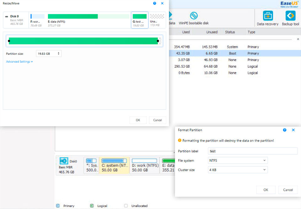This screenshot has height=209, width=301.
Task: Collapse the disk list with the chevron
Action: (x=298, y=39)
